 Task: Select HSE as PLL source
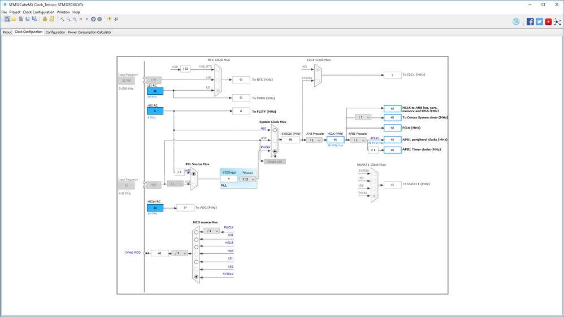pyautogui.click(x=193, y=184)
